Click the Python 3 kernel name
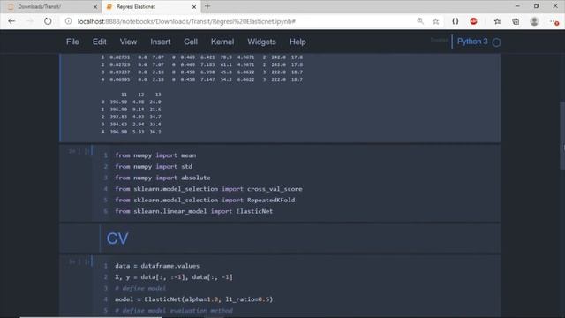The height and width of the screenshot is (318, 565). [472, 42]
